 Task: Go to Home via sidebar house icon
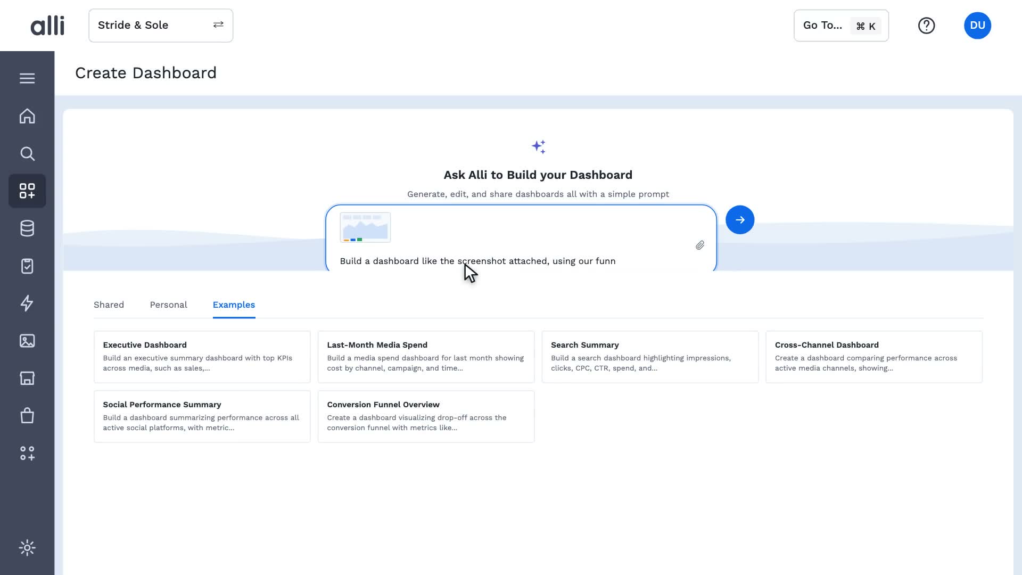coord(27,116)
